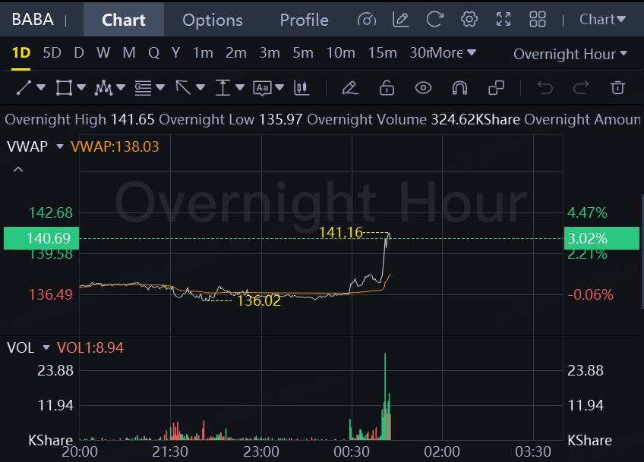This screenshot has width=644, height=462.
Task: Collapse the VWAP panel with the caret
Action: point(18,169)
